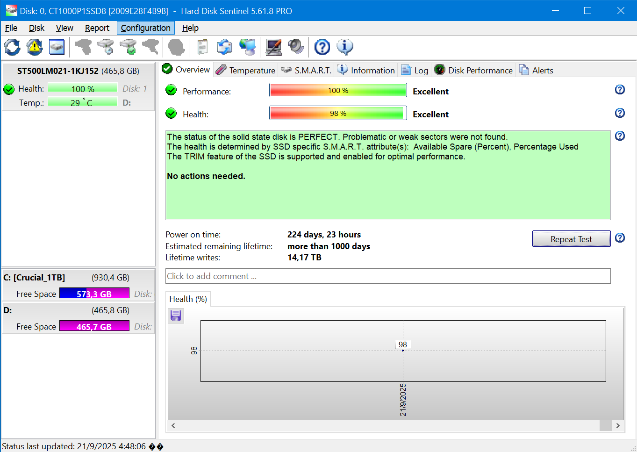Select the D: (465,8 GB) partition entry
This screenshot has height=452, width=637.
78,318
